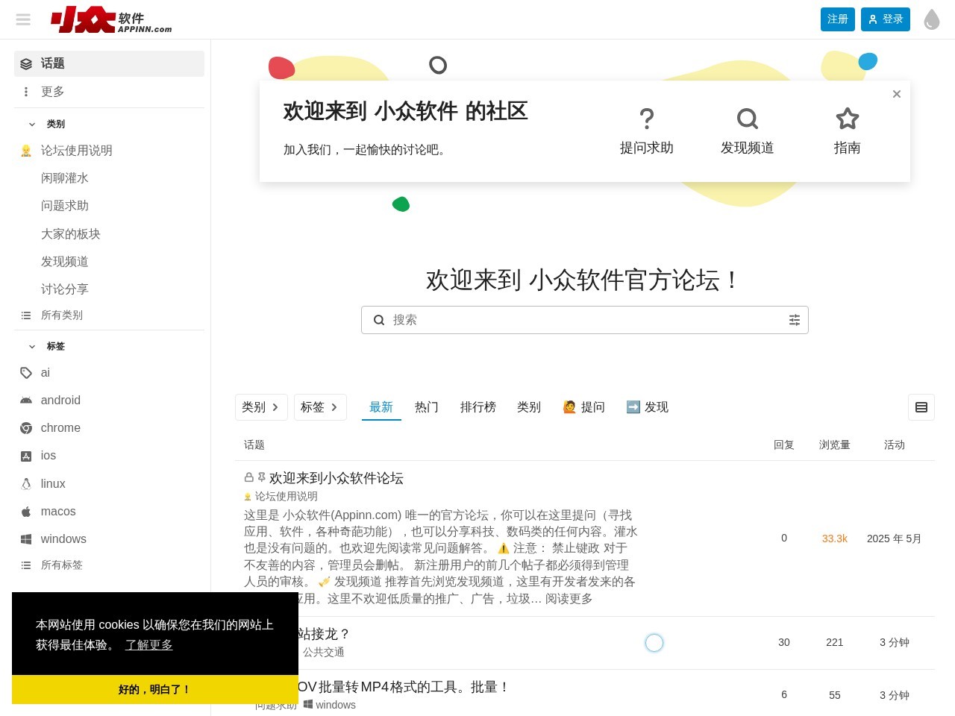Click the question mark 提问求助 icon
The height and width of the screenshot is (716, 955).
pos(647,119)
